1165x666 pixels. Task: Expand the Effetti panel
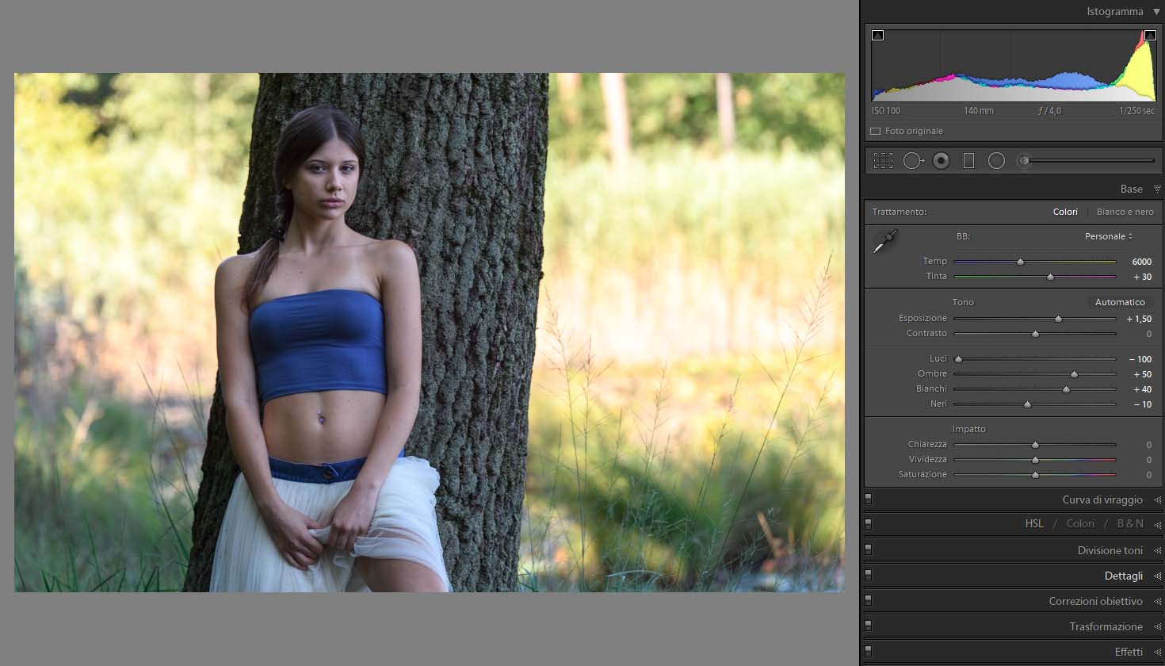pyautogui.click(x=1129, y=652)
